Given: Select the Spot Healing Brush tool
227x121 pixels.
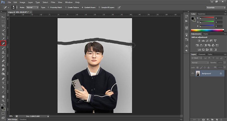Looking at the screenshot, I should point(3,43).
